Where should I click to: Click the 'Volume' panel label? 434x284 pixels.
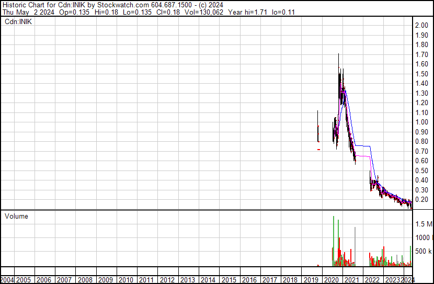(16, 216)
